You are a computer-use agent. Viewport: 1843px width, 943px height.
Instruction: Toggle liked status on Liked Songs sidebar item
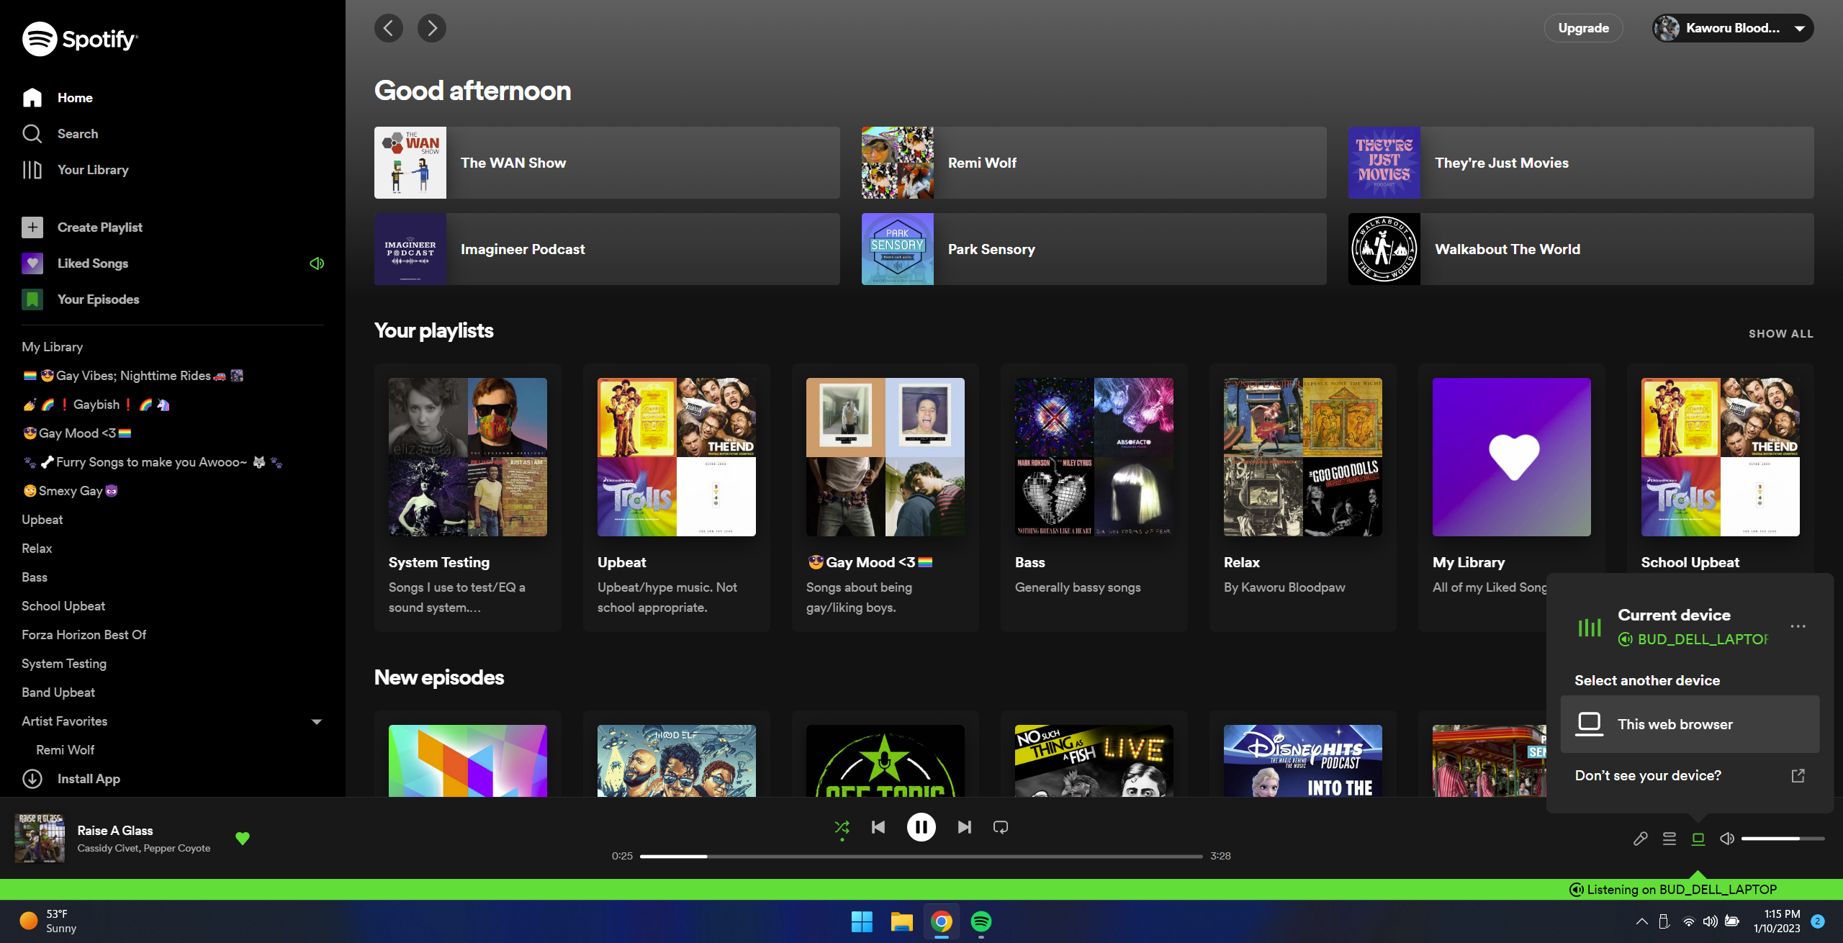(315, 263)
